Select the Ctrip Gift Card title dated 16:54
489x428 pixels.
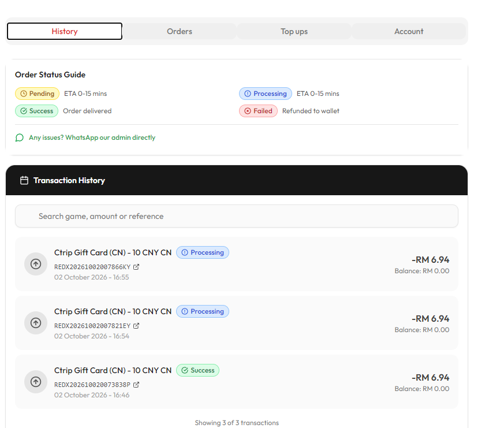113,311
